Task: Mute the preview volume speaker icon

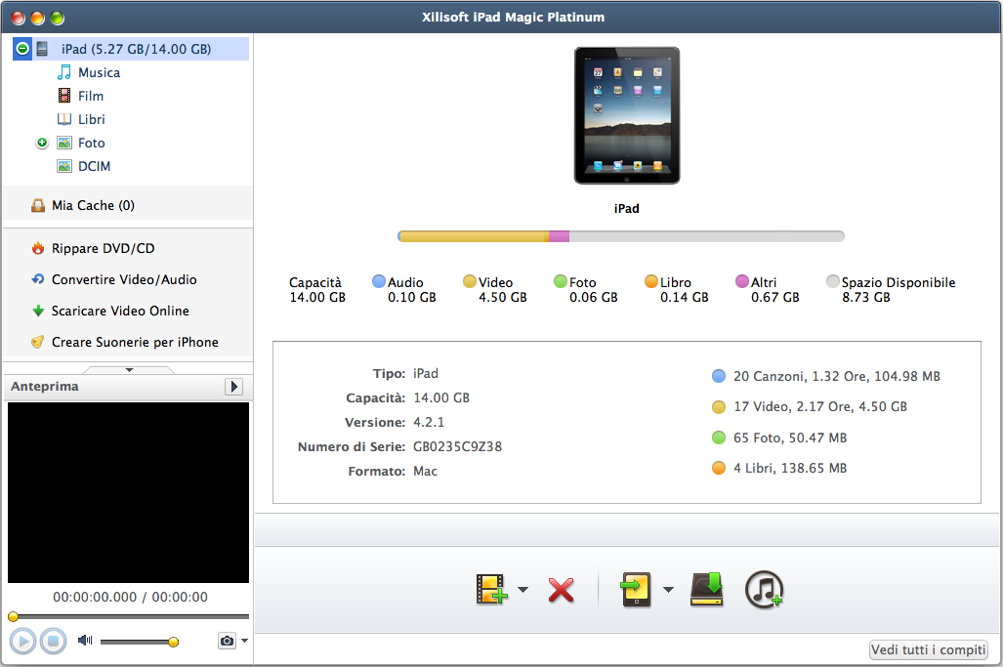Action: point(85,641)
